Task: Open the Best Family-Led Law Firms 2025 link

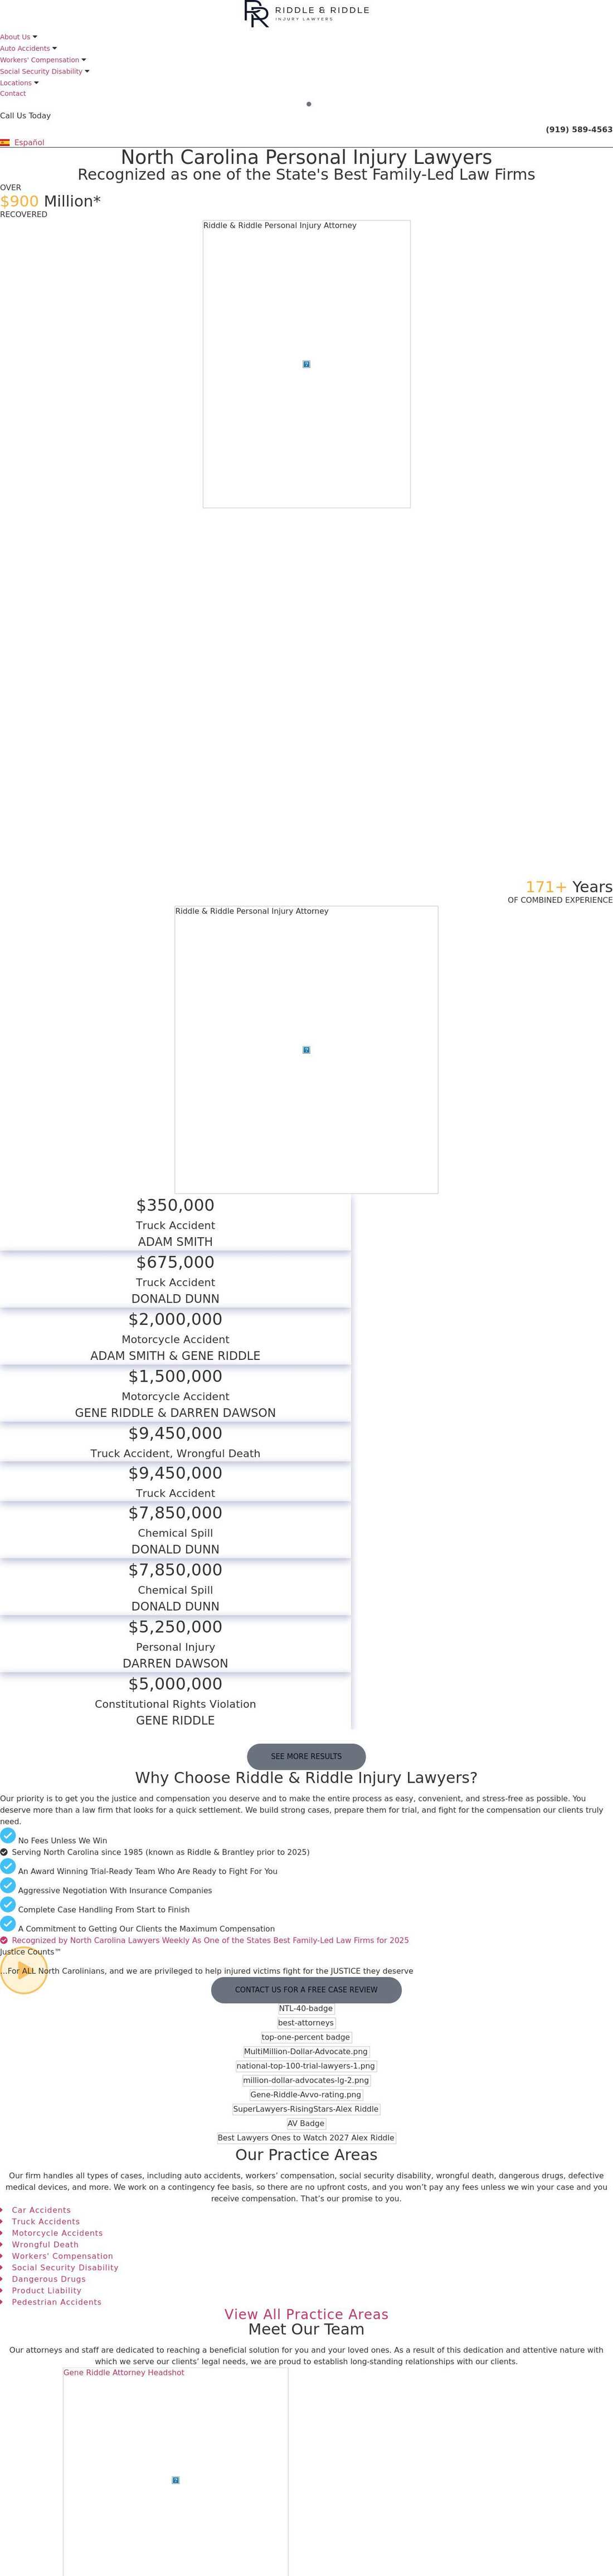Action: click(210, 1940)
